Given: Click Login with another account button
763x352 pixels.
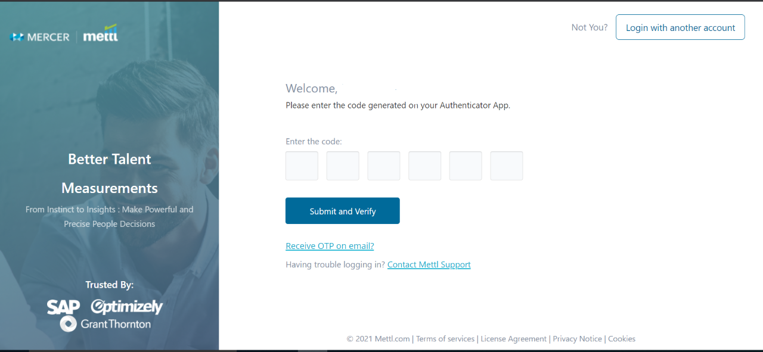Looking at the screenshot, I should [680, 27].
